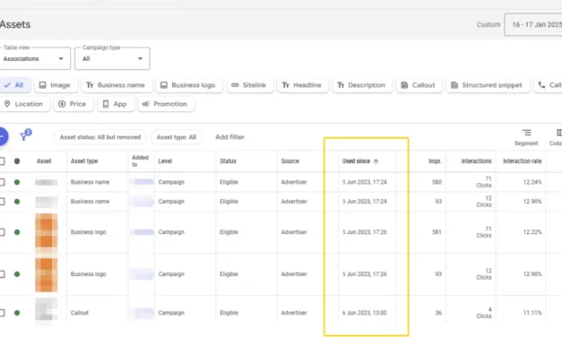Select the Image asset chip
This screenshot has height=337, width=562.
55,85
